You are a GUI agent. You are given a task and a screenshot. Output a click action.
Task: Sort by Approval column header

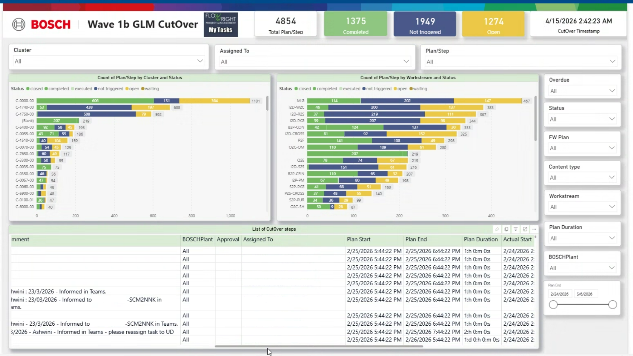228,239
